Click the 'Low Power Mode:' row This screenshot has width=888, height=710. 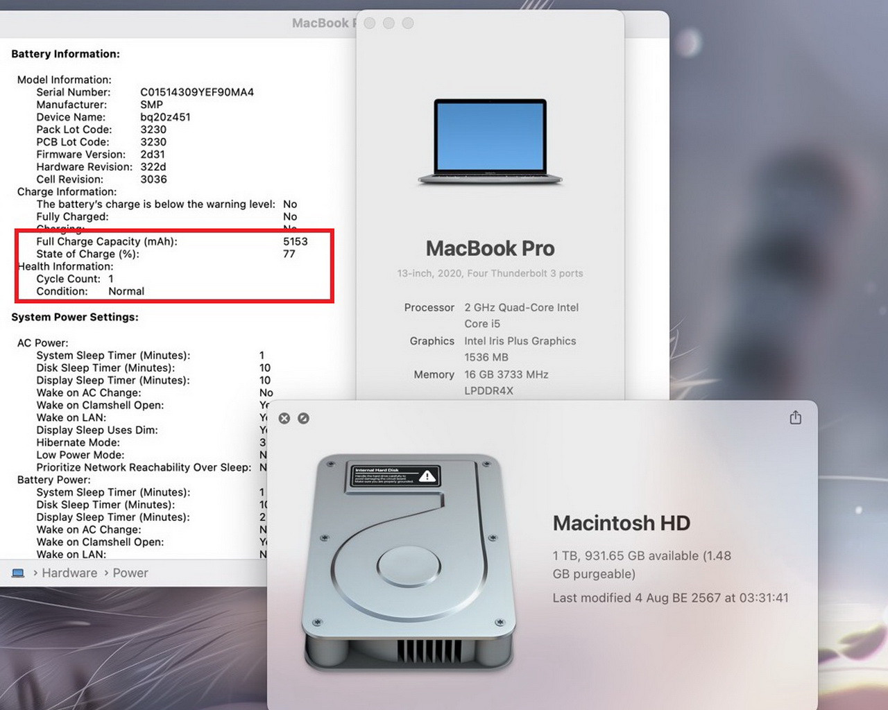click(x=151, y=456)
